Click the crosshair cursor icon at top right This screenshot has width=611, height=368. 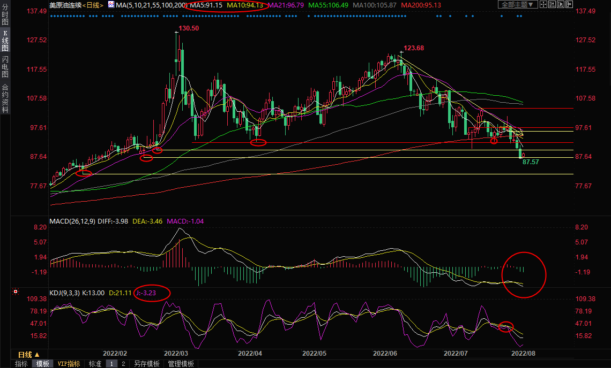click(x=544, y=4)
